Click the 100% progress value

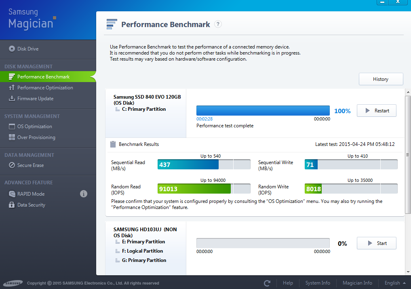[342, 111]
